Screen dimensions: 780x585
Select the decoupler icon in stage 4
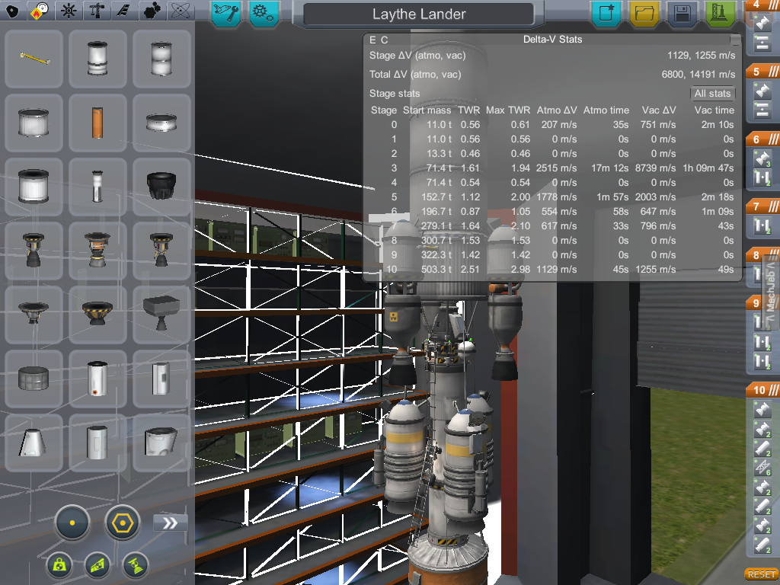pyautogui.click(x=762, y=23)
